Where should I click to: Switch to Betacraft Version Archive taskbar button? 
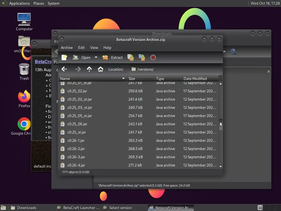point(171,208)
